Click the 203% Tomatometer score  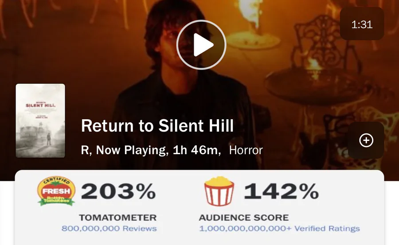tap(118, 191)
